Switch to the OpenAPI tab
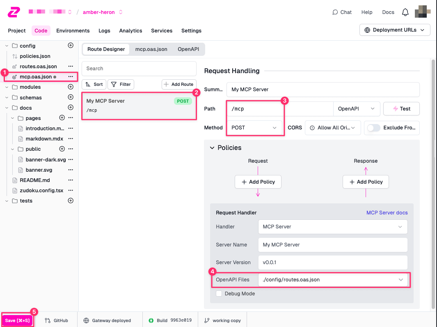 (x=188, y=49)
